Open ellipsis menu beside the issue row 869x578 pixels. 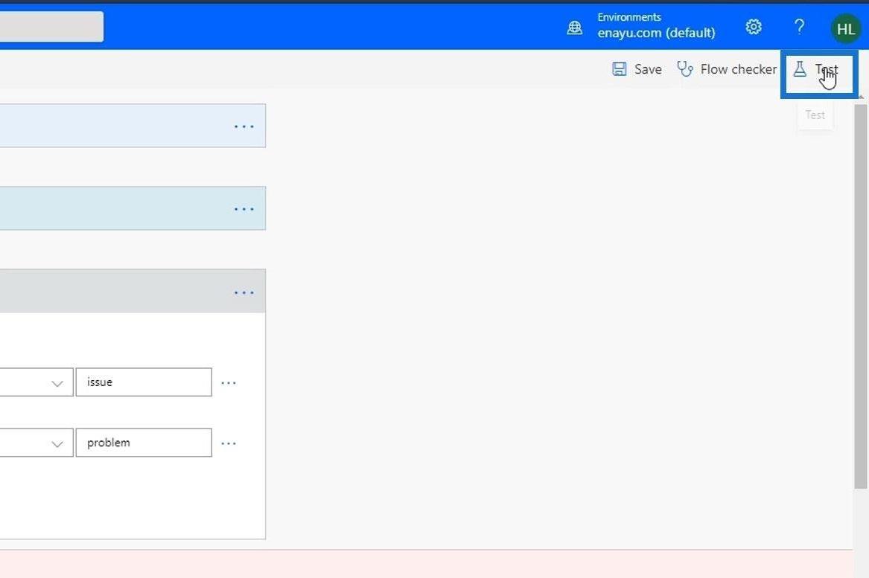229,382
